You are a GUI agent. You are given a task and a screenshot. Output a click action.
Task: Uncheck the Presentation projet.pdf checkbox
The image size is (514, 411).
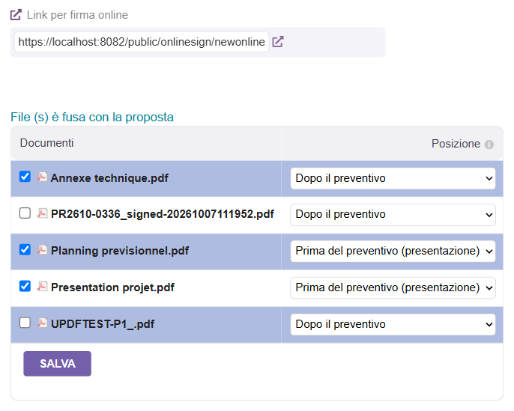coord(25,286)
